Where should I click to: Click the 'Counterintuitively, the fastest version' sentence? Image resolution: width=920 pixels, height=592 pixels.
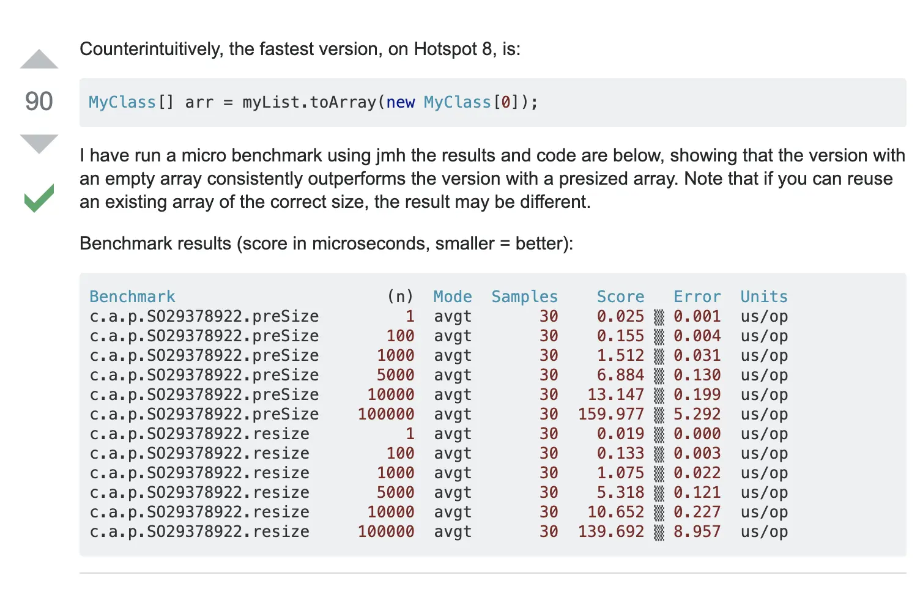tap(300, 49)
